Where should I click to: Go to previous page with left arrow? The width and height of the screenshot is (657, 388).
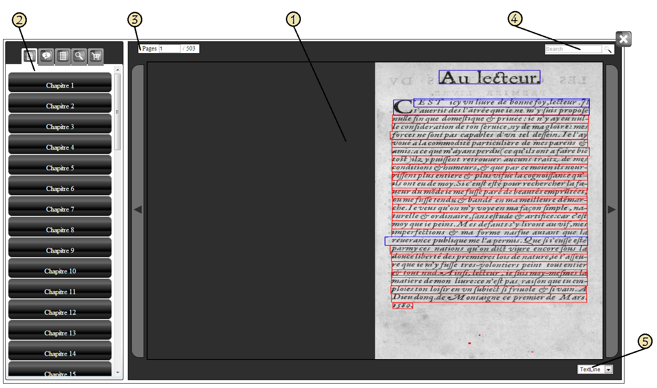click(x=138, y=210)
